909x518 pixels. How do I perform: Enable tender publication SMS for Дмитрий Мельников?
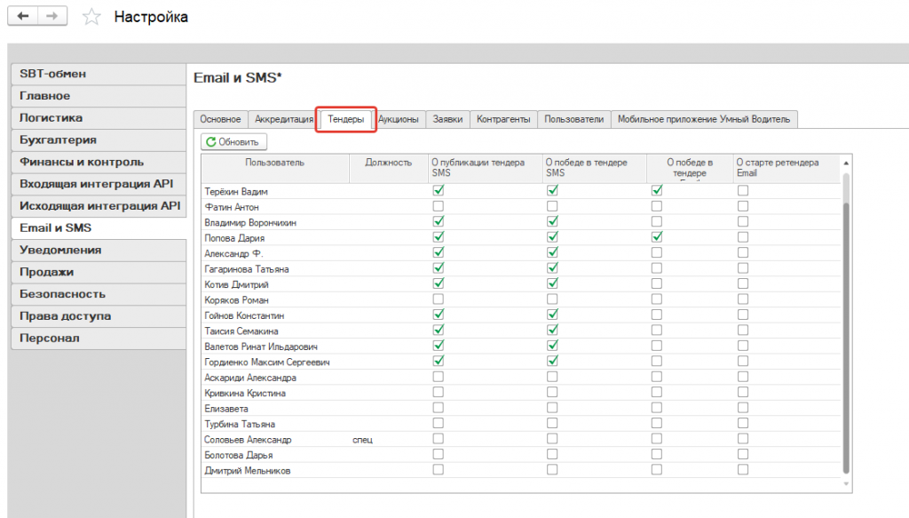(x=439, y=469)
